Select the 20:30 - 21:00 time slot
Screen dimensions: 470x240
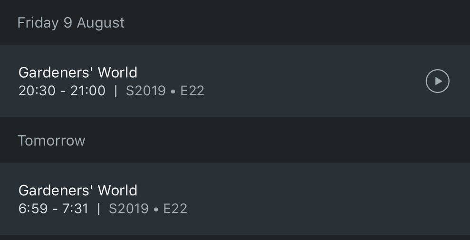pyautogui.click(x=62, y=91)
